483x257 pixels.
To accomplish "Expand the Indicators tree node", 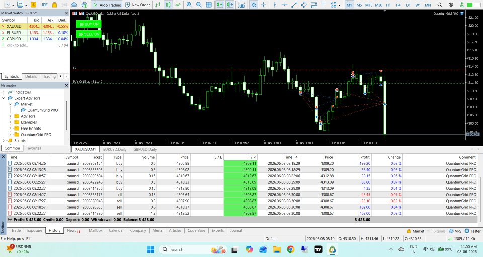I will 4,92.
